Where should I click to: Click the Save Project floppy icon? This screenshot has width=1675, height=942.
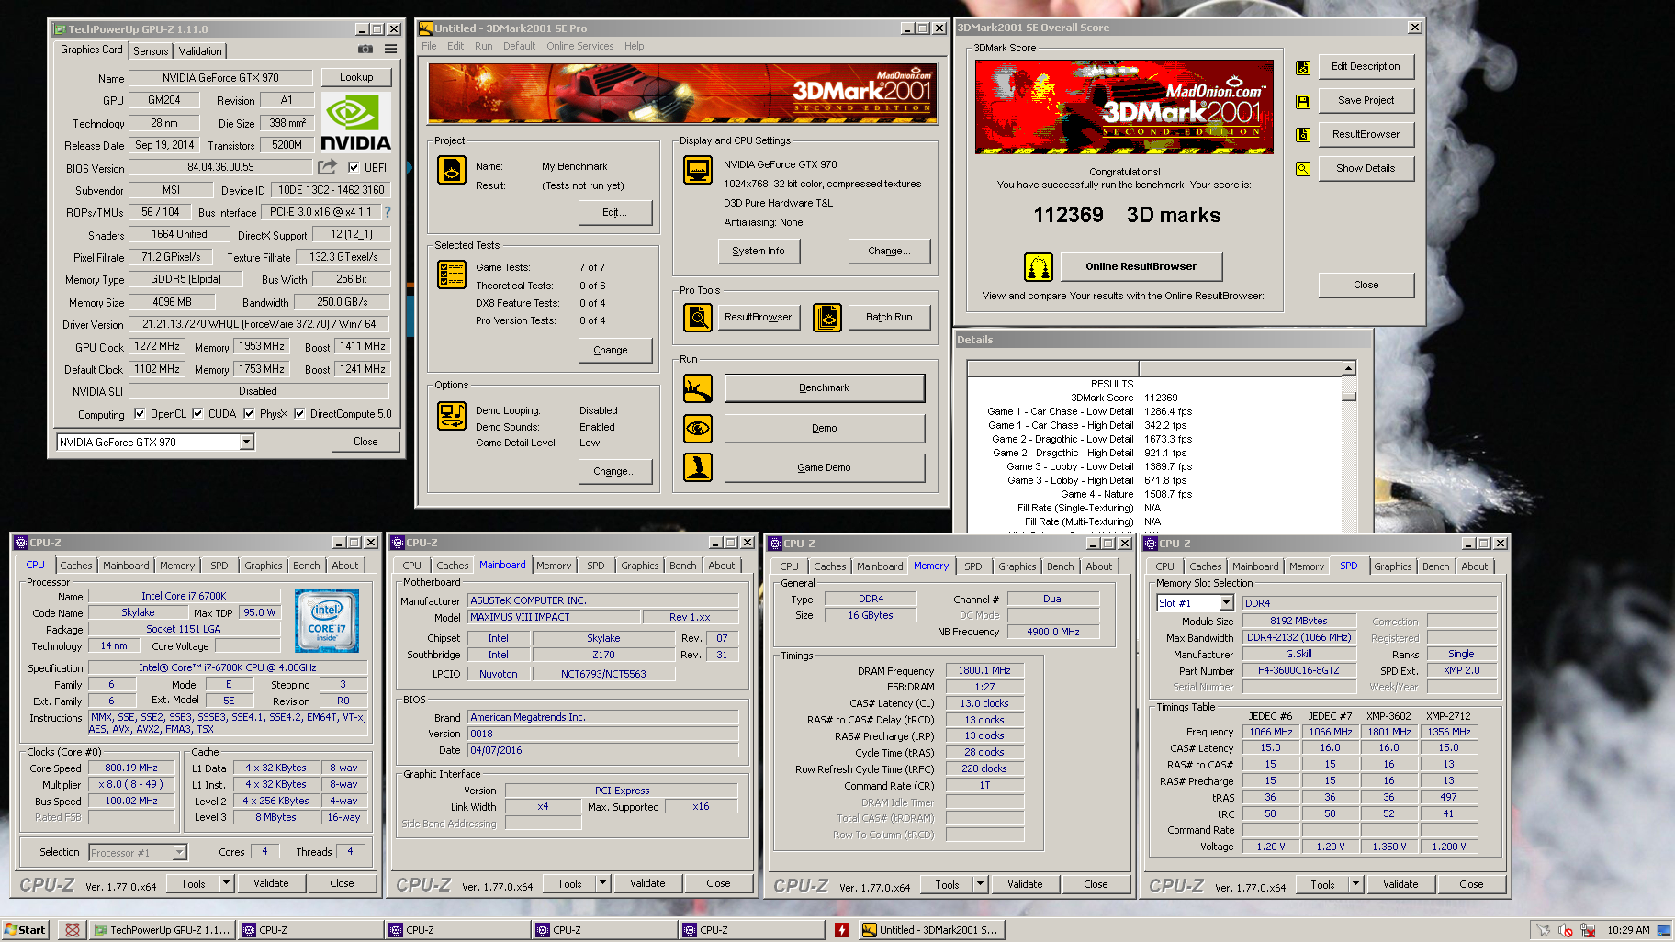tap(1303, 101)
